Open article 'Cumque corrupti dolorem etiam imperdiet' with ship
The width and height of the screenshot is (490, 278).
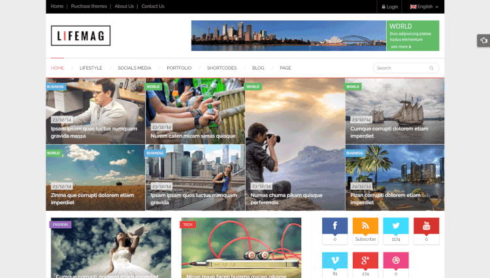click(389, 132)
